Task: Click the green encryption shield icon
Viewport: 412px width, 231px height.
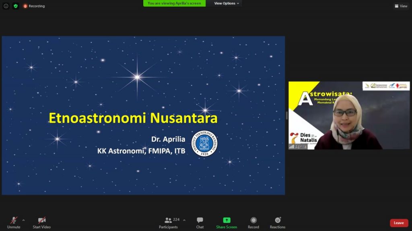Action: (x=16, y=6)
